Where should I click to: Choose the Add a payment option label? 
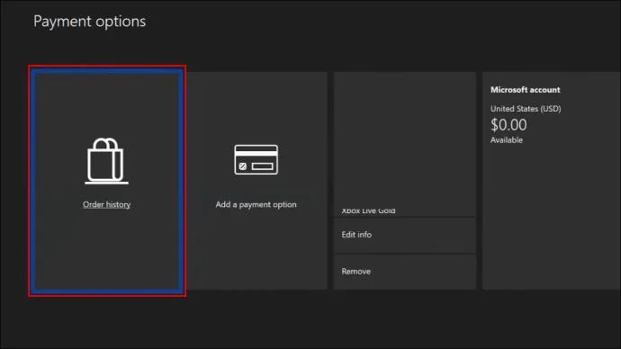tap(256, 204)
